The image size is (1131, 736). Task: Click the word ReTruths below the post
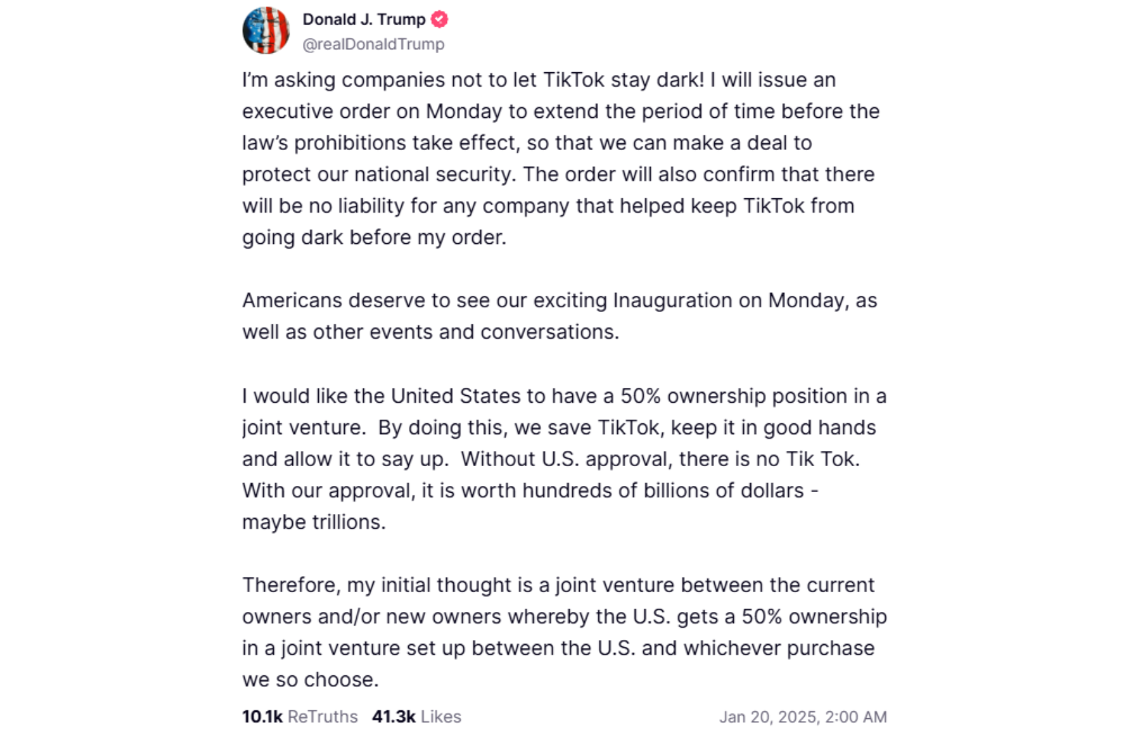(x=323, y=716)
